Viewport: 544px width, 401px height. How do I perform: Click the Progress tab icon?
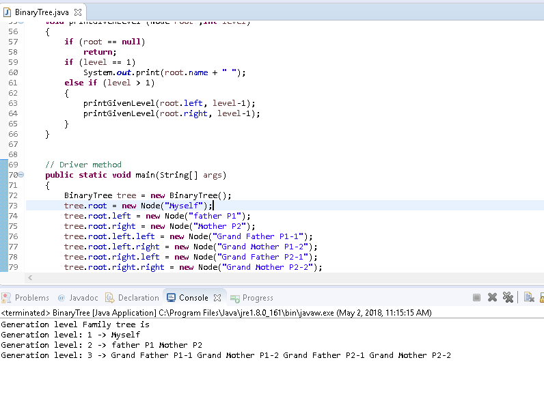coord(235,299)
